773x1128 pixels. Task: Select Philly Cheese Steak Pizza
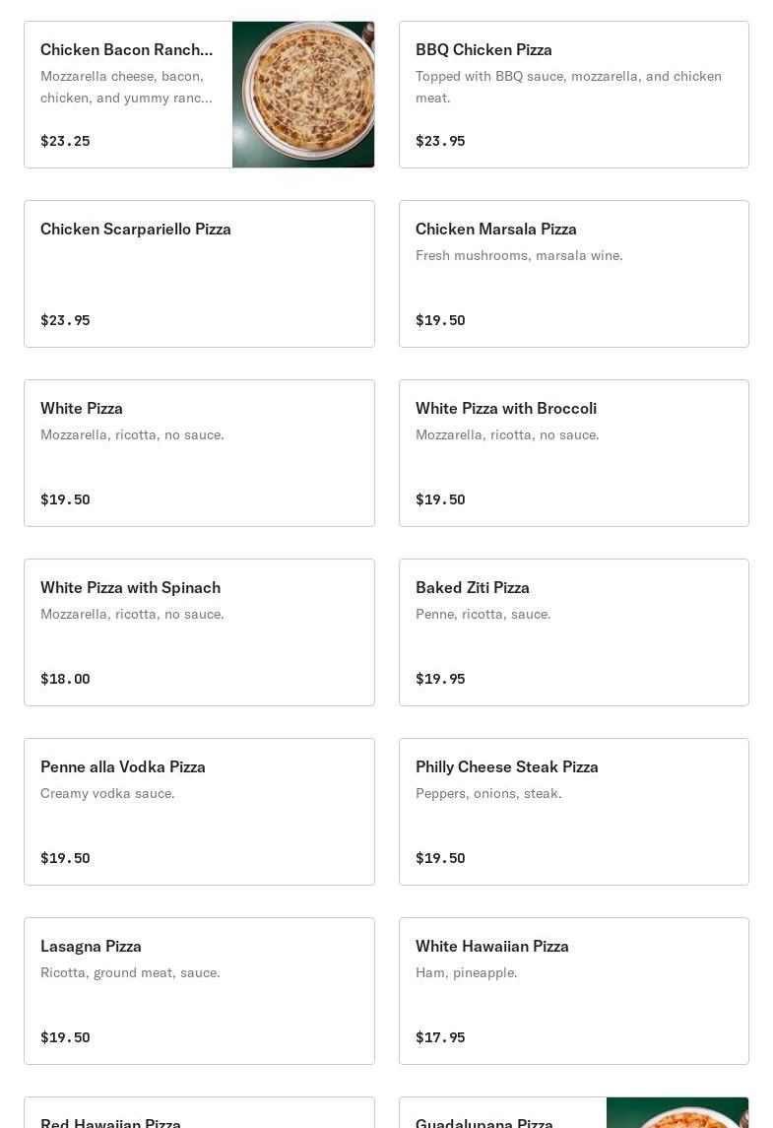[574, 811]
